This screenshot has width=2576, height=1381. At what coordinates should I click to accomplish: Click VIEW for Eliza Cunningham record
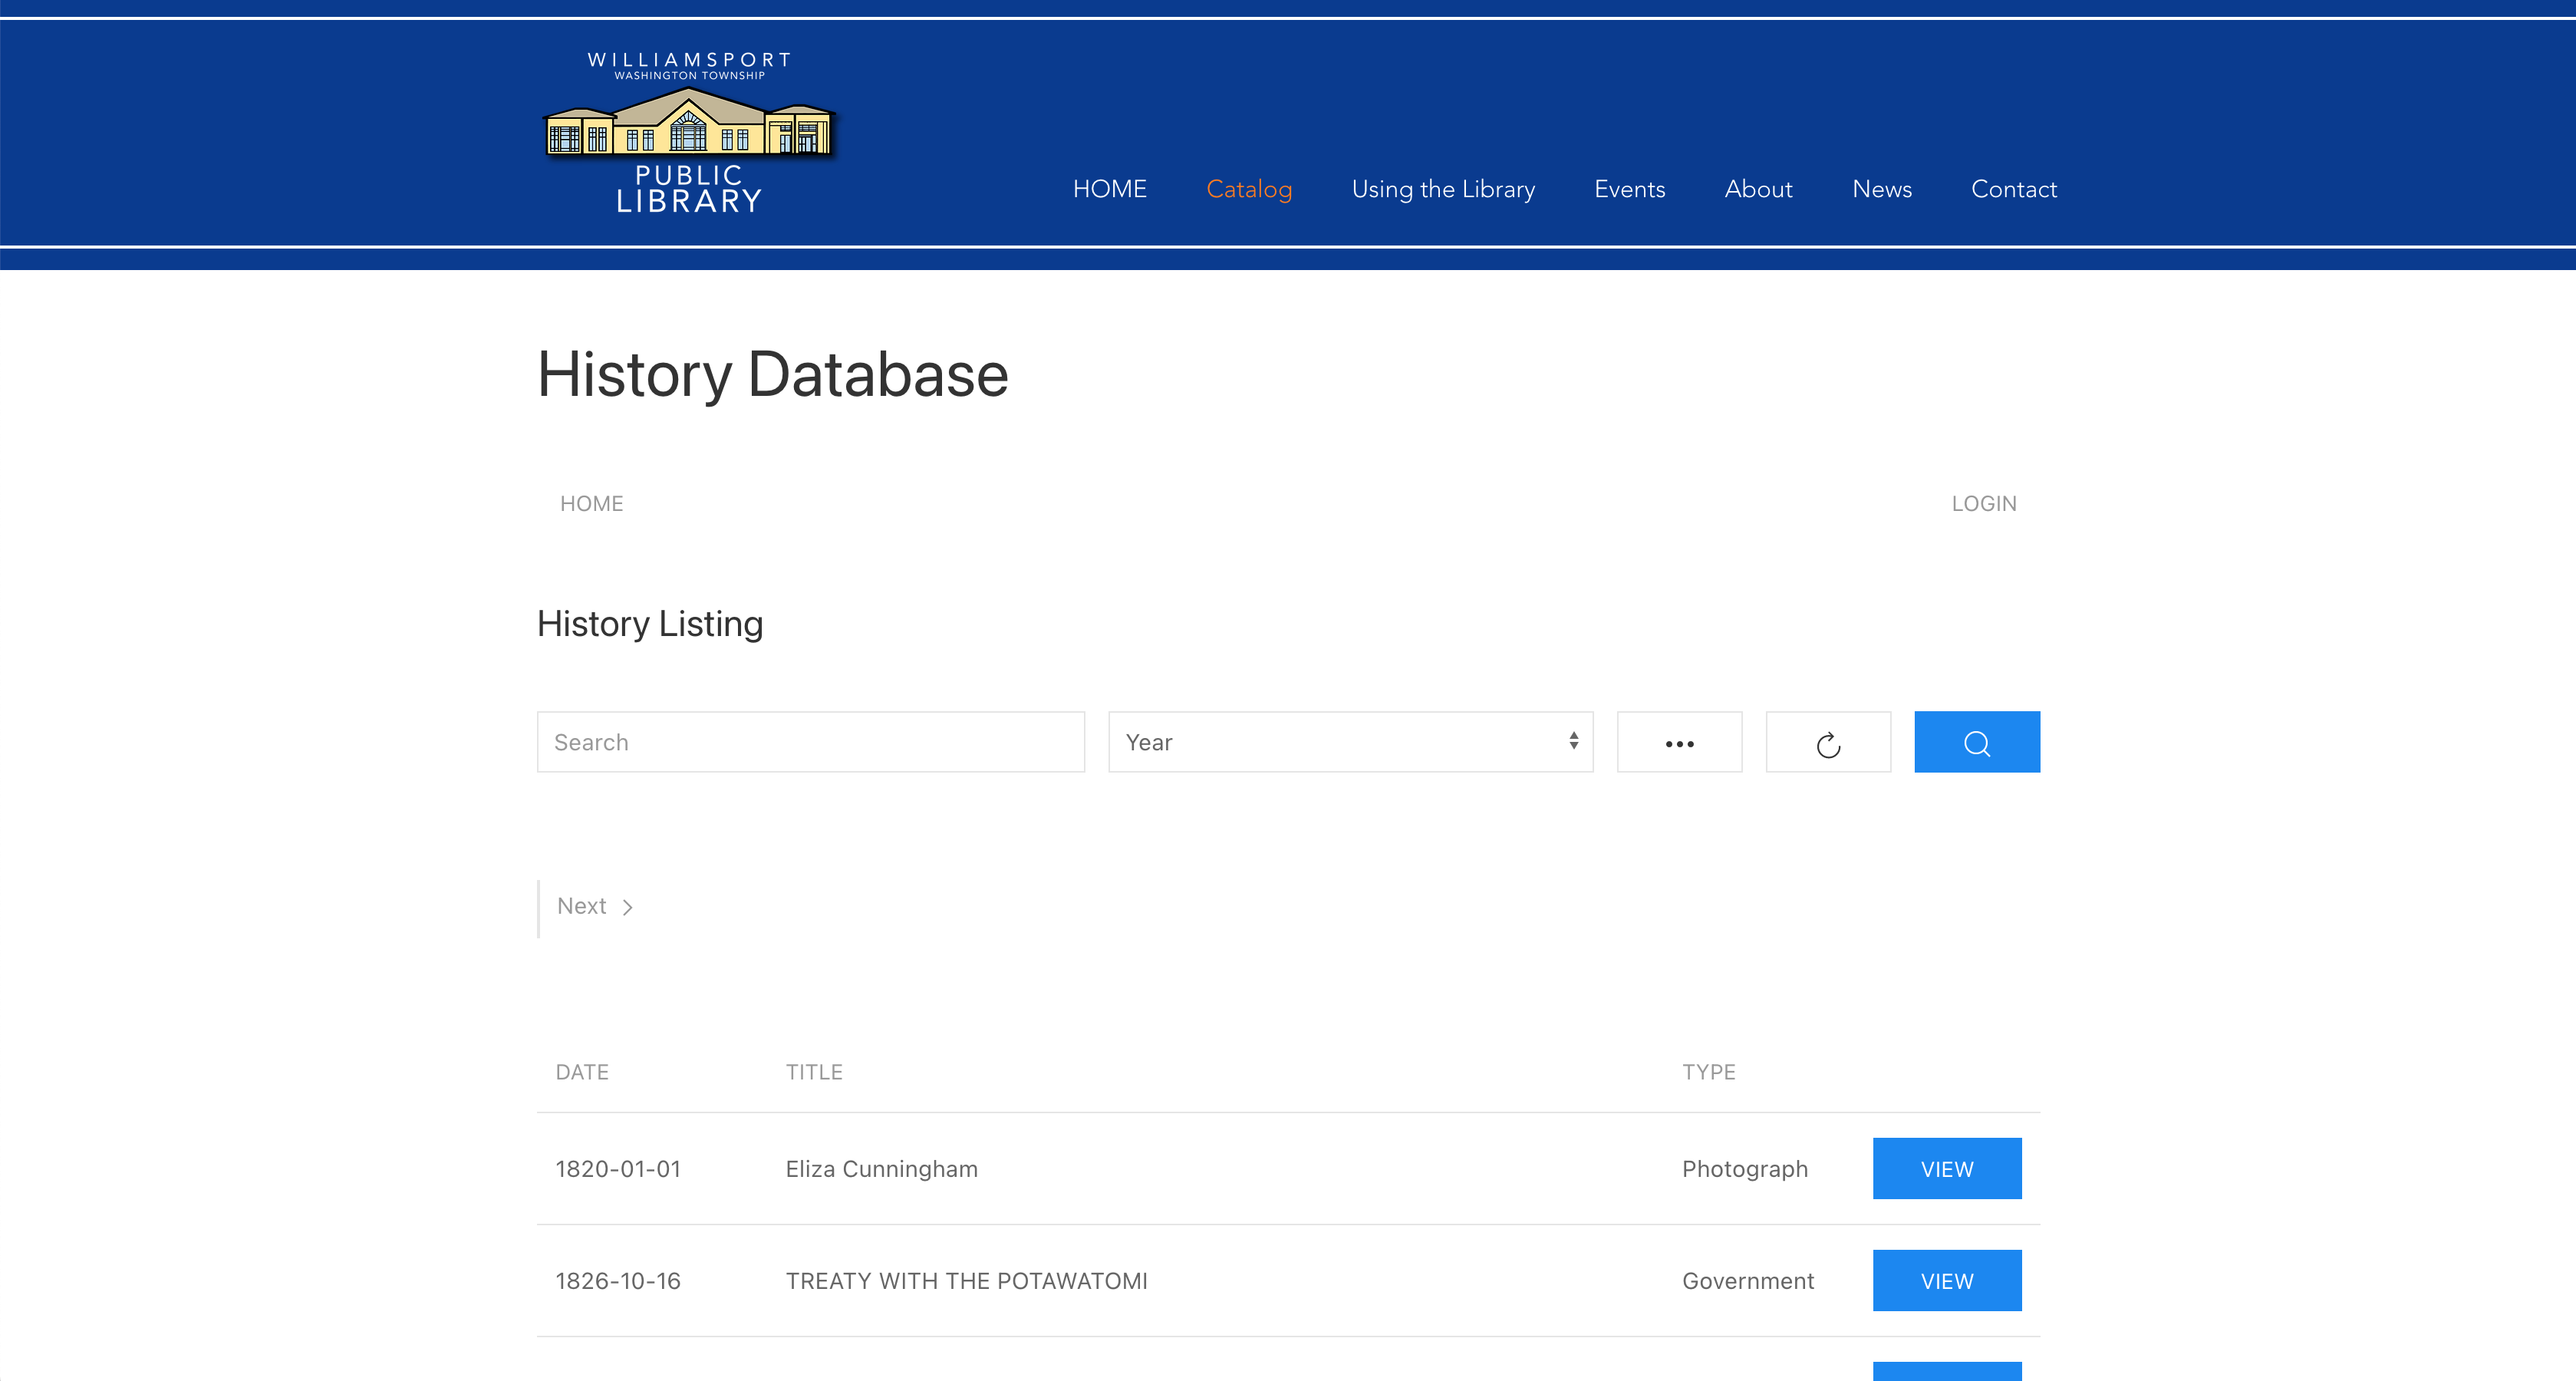click(x=1946, y=1168)
